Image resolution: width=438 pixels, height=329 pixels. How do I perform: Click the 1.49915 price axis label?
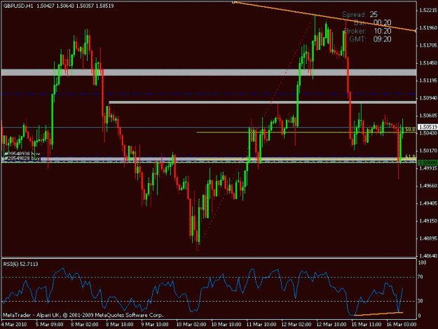click(x=427, y=168)
